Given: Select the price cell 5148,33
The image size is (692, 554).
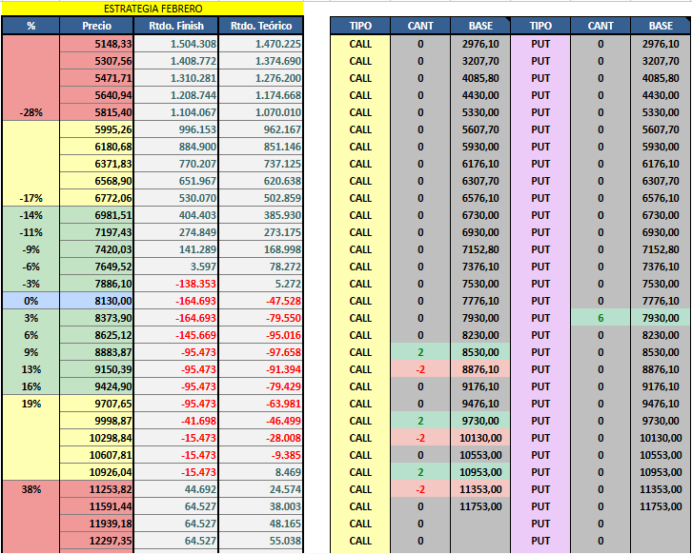Looking at the screenshot, I should coord(96,44).
